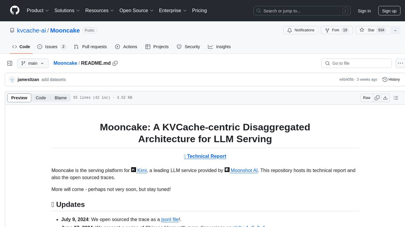Screen dimensions: 405x227
Task: Select the Preview view
Action: (x=19, y=98)
